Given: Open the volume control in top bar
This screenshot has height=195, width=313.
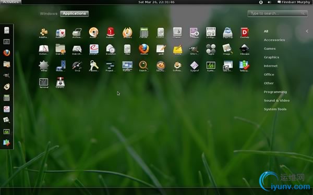Looking at the screenshot, I should point(269,2).
